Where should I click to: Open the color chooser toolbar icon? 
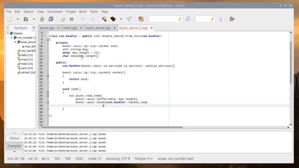click(x=141, y=19)
